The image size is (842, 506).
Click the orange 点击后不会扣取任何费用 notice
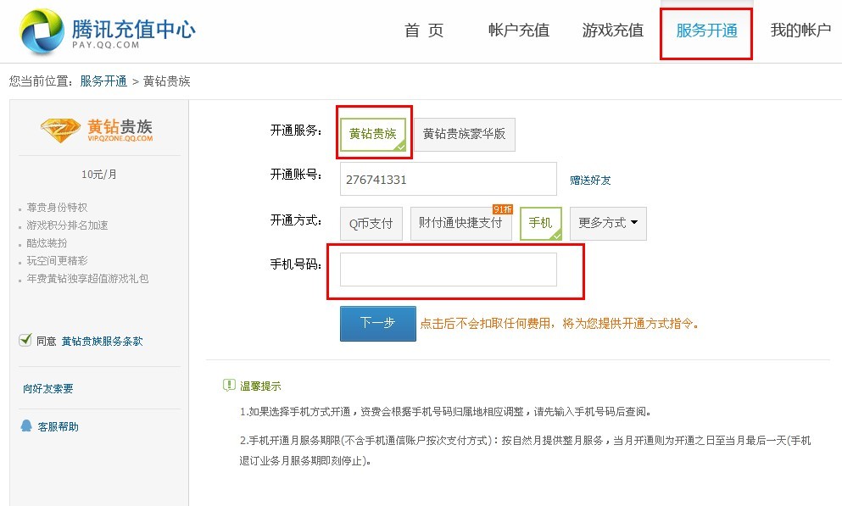(559, 324)
